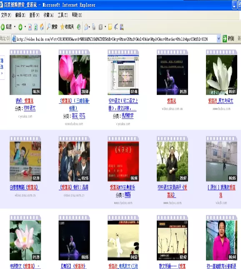Screen dimensions: 241x269
Task: Expand the Mail icon dropdown arrow
Action: click(89, 27)
